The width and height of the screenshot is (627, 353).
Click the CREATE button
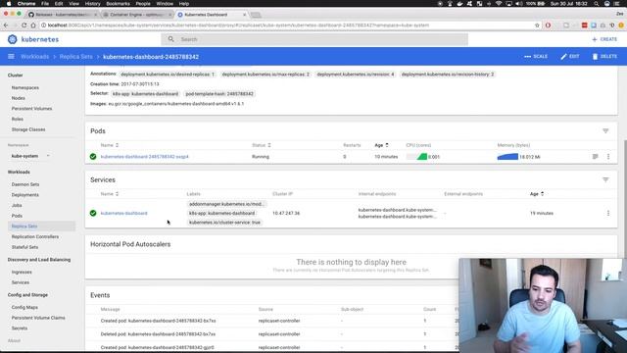(x=604, y=39)
